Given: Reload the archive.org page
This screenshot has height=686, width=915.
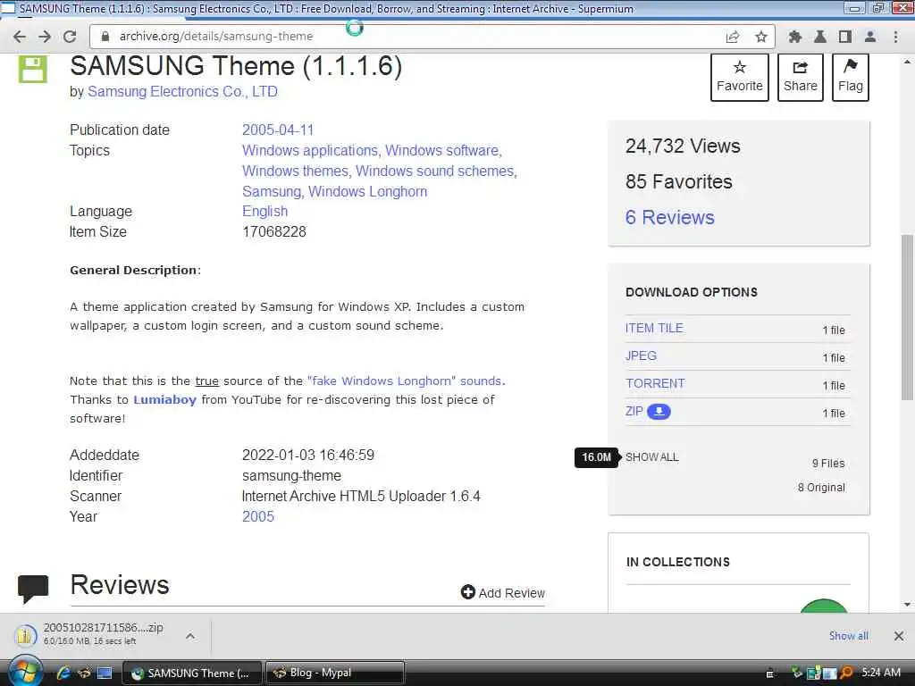Looking at the screenshot, I should 70,36.
